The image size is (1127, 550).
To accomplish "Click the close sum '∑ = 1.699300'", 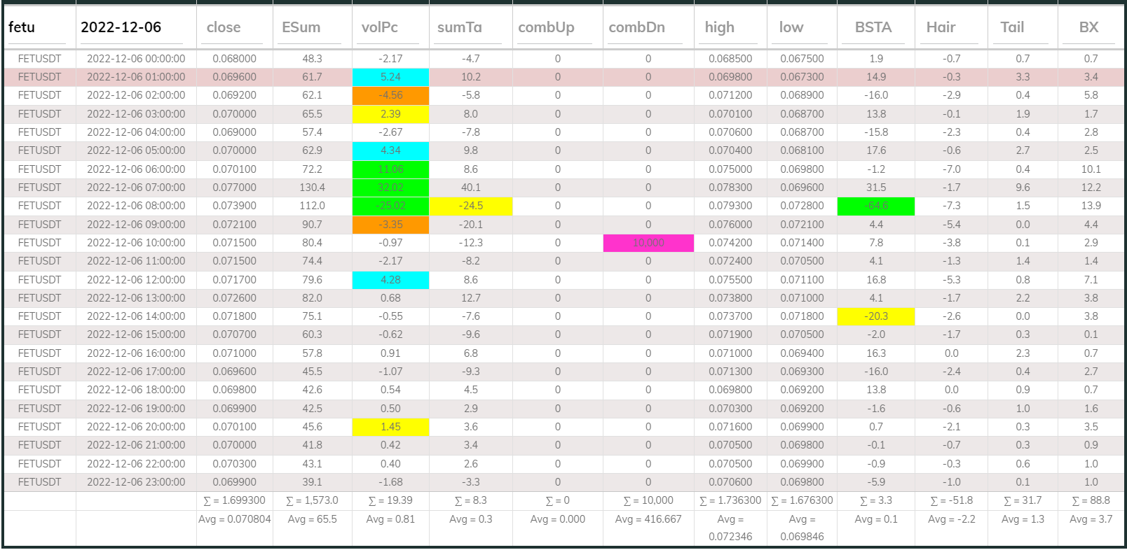I will tap(234, 500).
